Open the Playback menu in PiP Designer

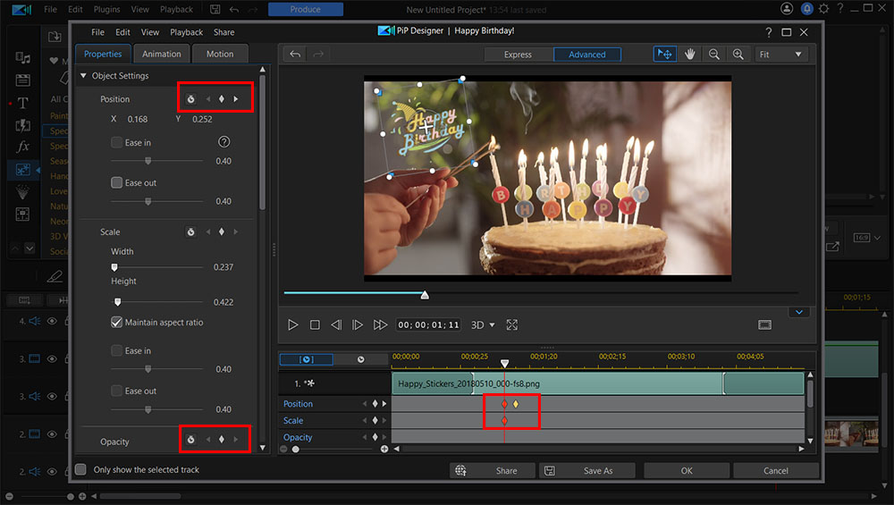tap(187, 32)
